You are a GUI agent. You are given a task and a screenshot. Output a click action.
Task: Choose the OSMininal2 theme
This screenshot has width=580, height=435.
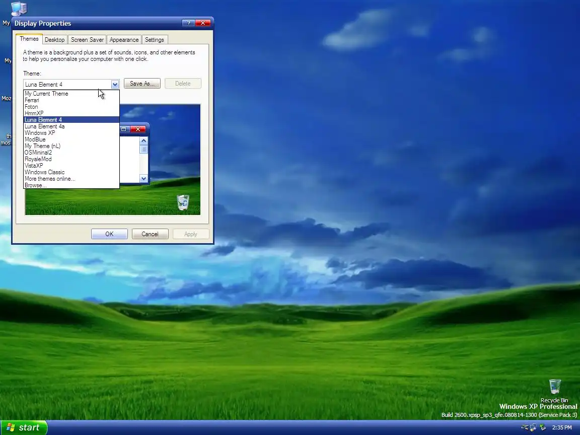71,153
